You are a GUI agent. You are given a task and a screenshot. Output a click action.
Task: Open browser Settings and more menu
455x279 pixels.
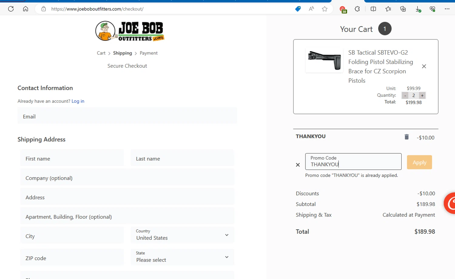(447, 9)
